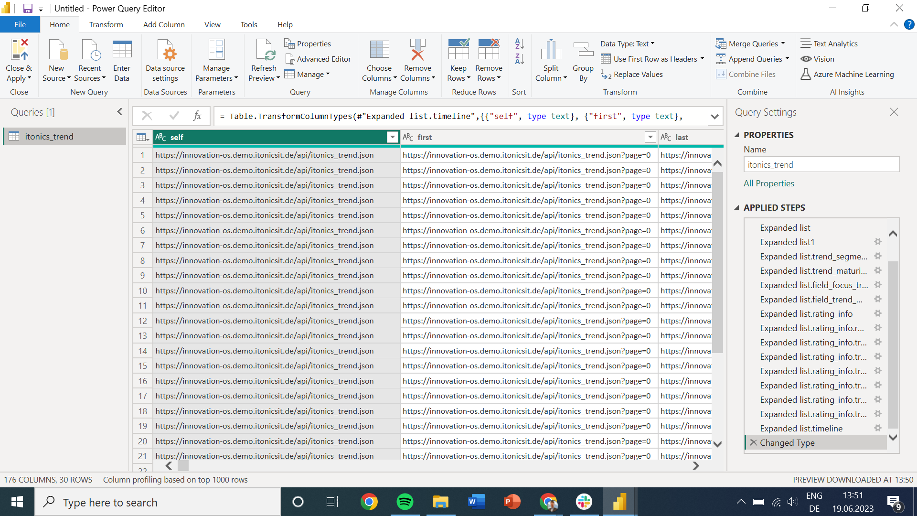The width and height of the screenshot is (917, 516).
Task: Click Sort ascending A-Z icon
Action: click(x=519, y=44)
